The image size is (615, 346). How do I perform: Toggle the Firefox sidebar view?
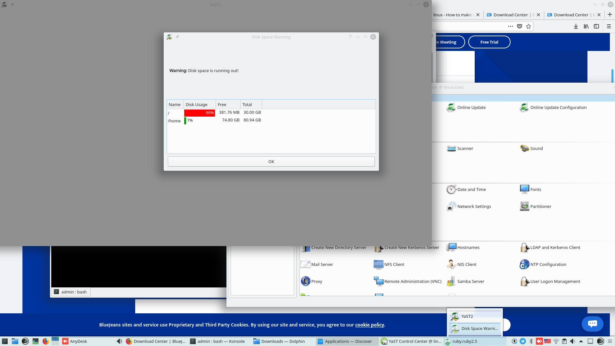[596, 27]
